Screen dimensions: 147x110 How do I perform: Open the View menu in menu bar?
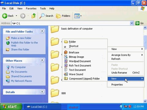(x=20, y=9)
